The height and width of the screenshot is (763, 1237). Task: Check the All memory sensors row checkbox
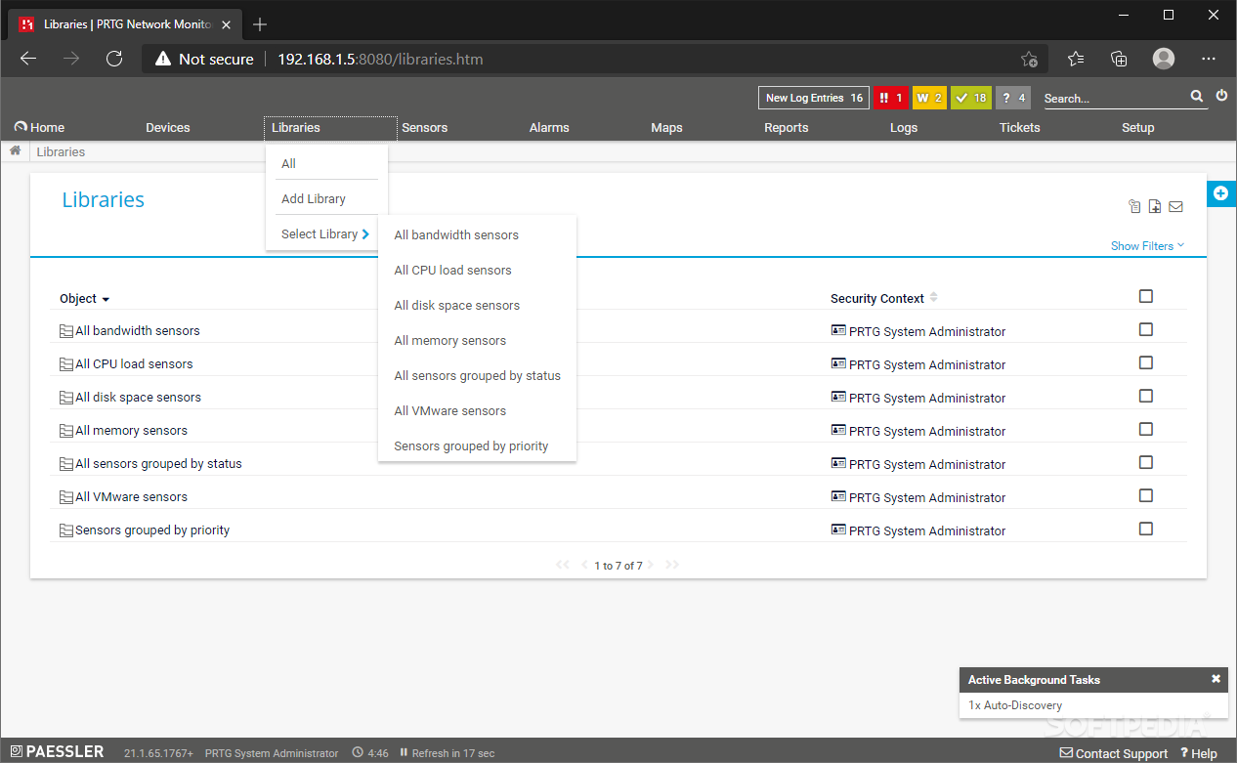[1146, 429]
